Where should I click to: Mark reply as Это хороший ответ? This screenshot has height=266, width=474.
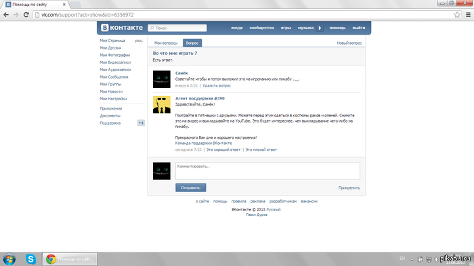pos(223,150)
